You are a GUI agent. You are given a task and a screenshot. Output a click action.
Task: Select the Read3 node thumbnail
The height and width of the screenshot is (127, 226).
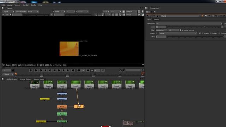(x=76, y=84)
